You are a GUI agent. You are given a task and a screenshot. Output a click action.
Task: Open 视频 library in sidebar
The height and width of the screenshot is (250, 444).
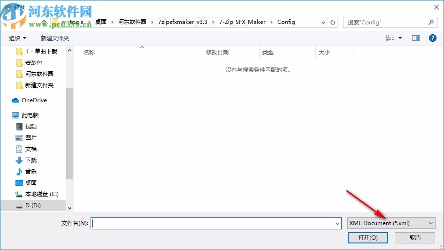click(x=26, y=126)
